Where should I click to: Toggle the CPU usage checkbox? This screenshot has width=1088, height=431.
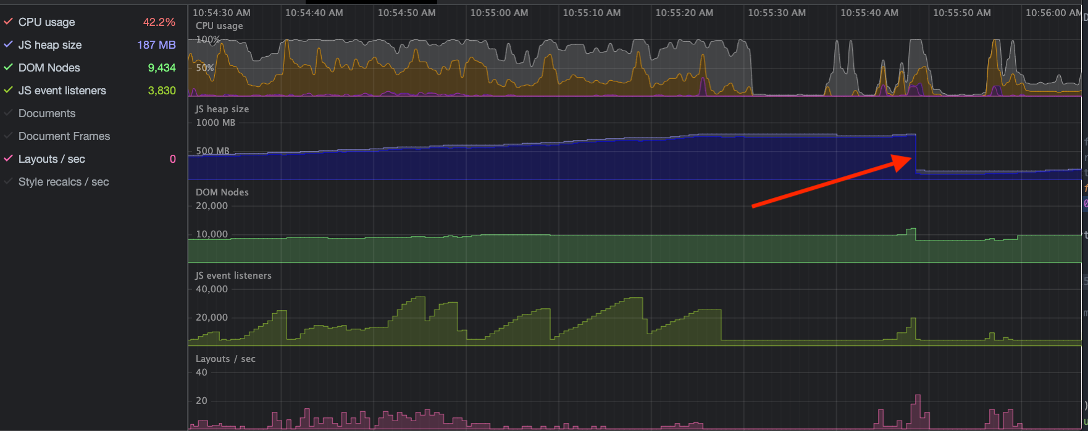pyautogui.click(x=8, y=22)
